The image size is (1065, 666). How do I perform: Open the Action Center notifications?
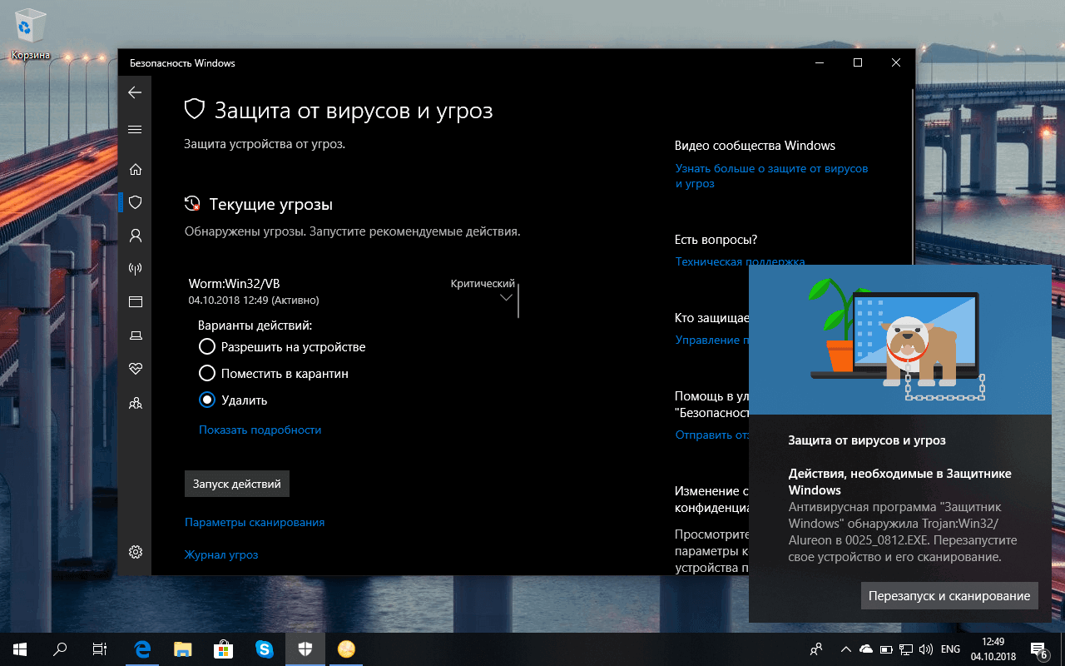tap(1038, 649)
